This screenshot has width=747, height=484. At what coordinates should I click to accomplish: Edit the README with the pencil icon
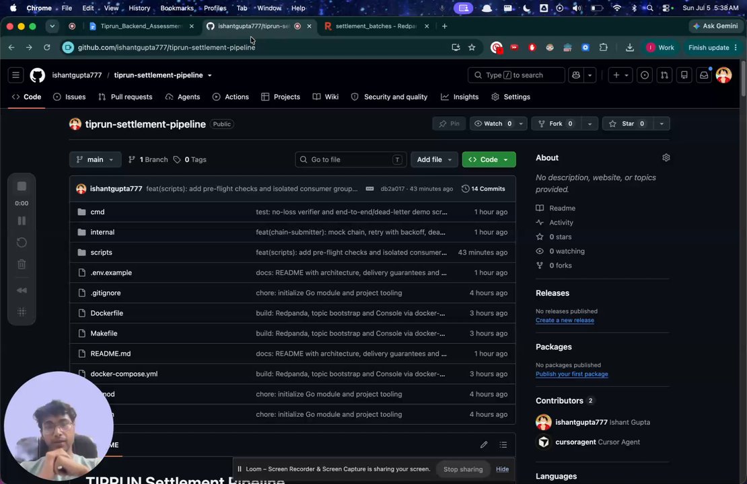click(484, 444)
